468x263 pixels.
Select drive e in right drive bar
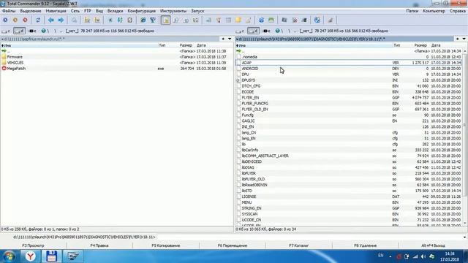(266, 31)
